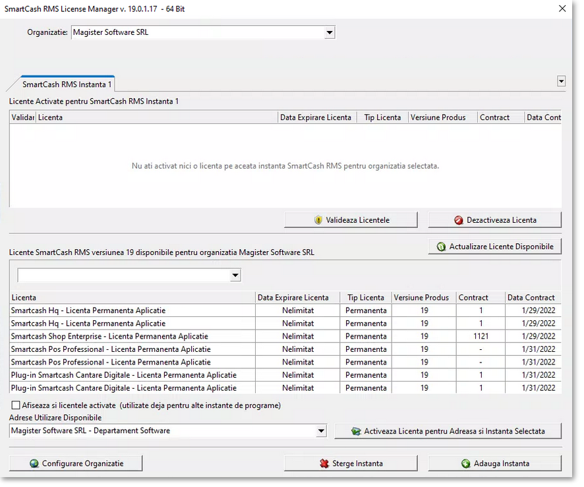The height and width of the screenshot is (487, 584).
Task: Close the License Manager window
Action: tap(562, 9)
